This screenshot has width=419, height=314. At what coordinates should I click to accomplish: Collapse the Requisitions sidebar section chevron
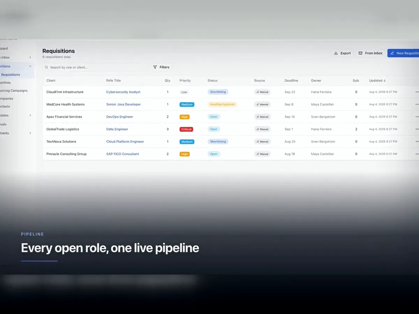tap(30, 66)
